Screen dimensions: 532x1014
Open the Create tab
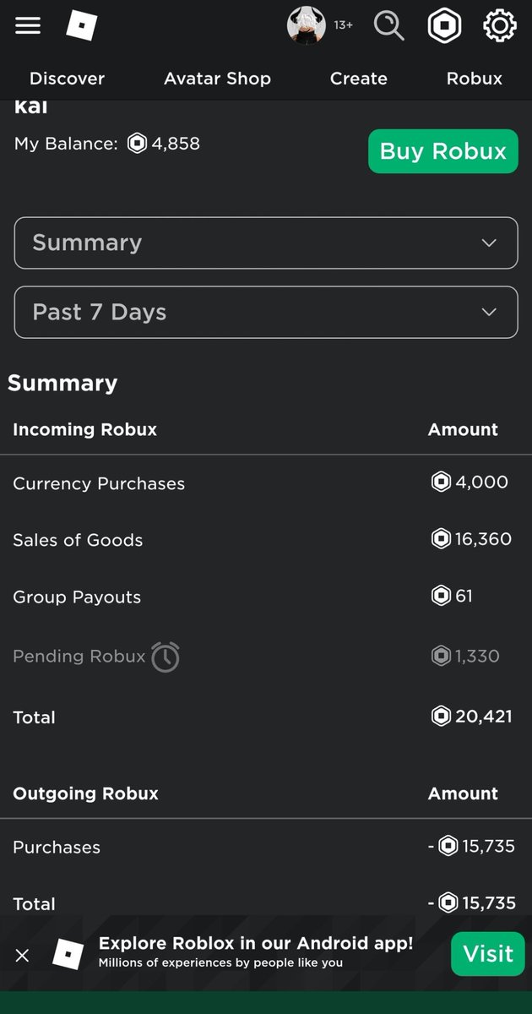pos(359,79)
